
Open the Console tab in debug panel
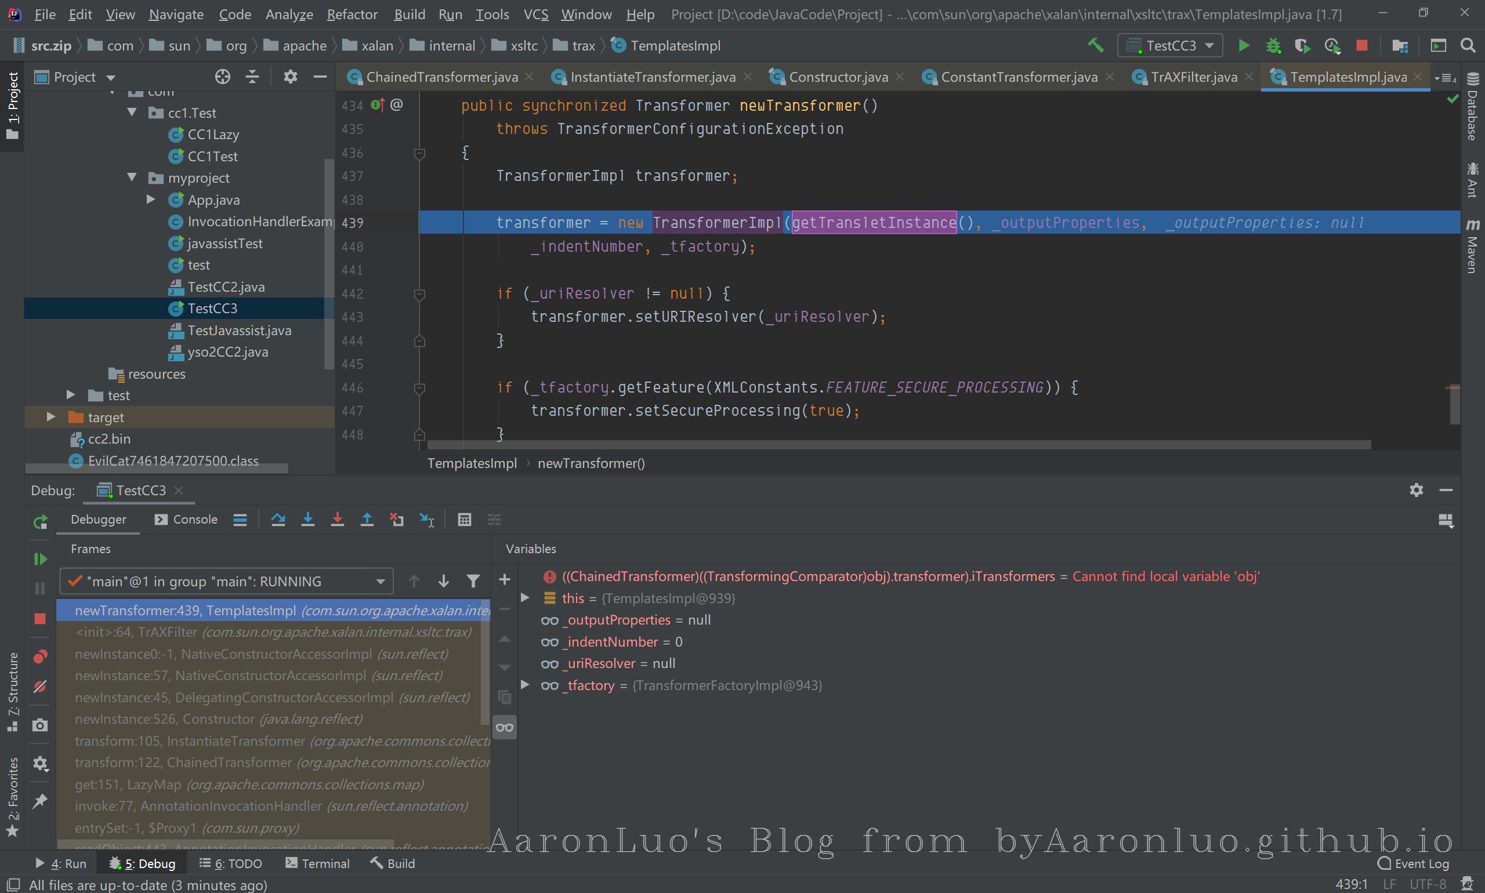[187, 520]
